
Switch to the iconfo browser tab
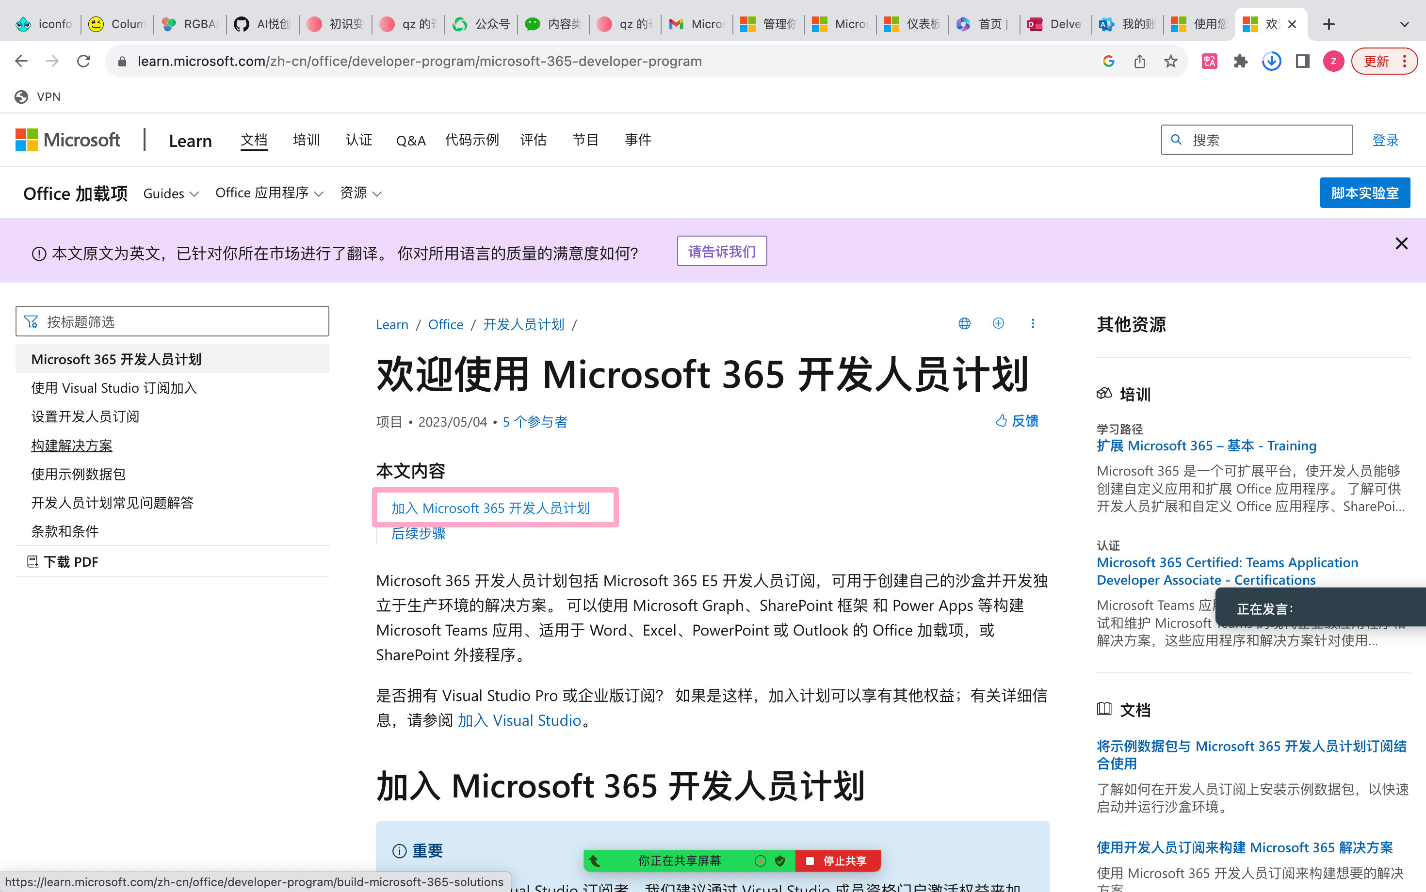click(x=45, y=24)
